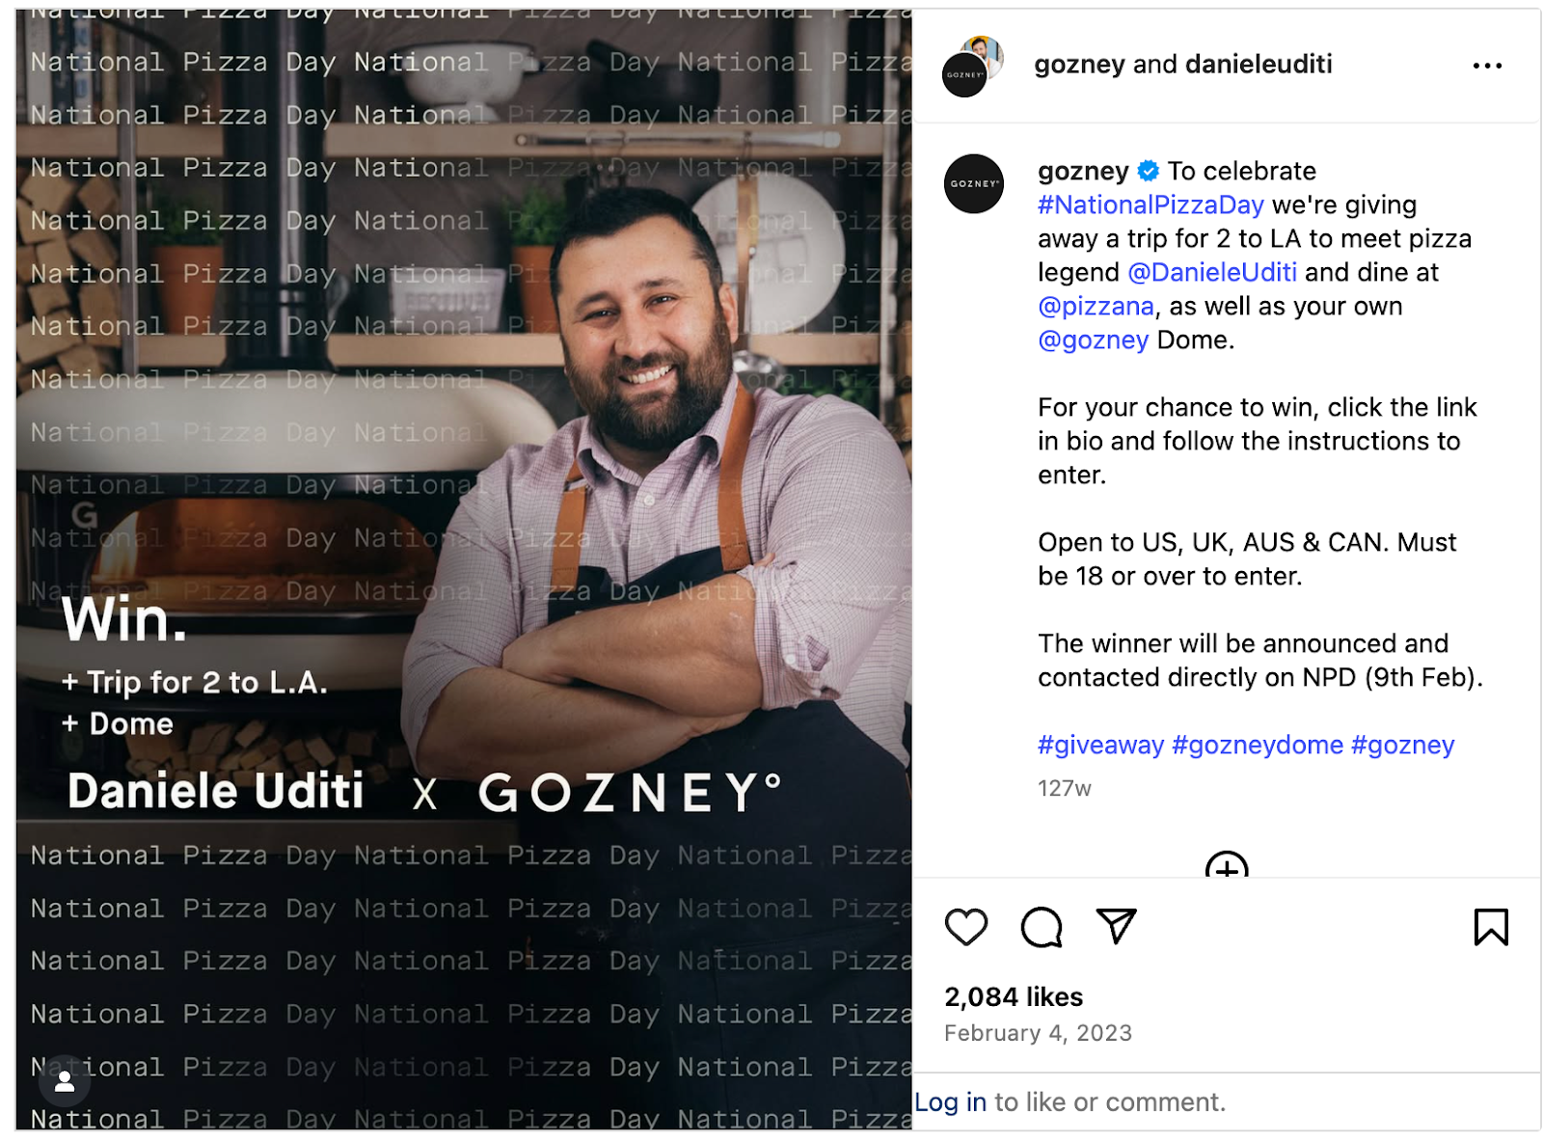View who liked via 2,084 likes
The image size is (1543, 1142).
[1013, 996]
